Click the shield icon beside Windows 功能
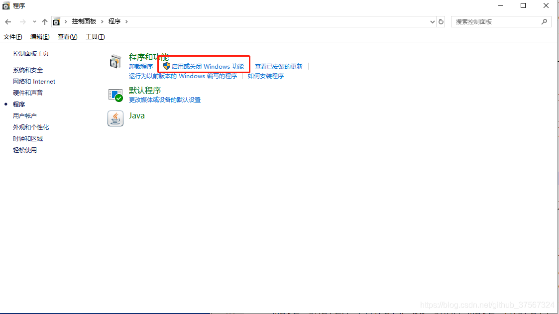Screen dimensions: 559x314 [x=166, y=66]
